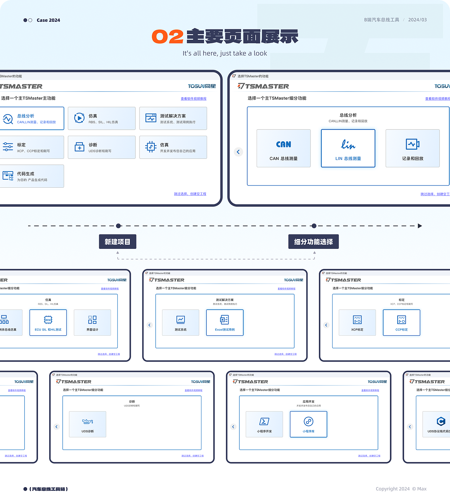Choose the 代码生成 card

pos(32,176)
